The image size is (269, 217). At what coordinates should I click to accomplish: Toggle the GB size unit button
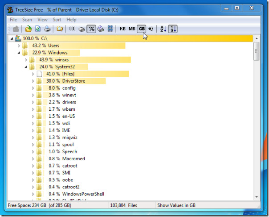tap(142, 29)
